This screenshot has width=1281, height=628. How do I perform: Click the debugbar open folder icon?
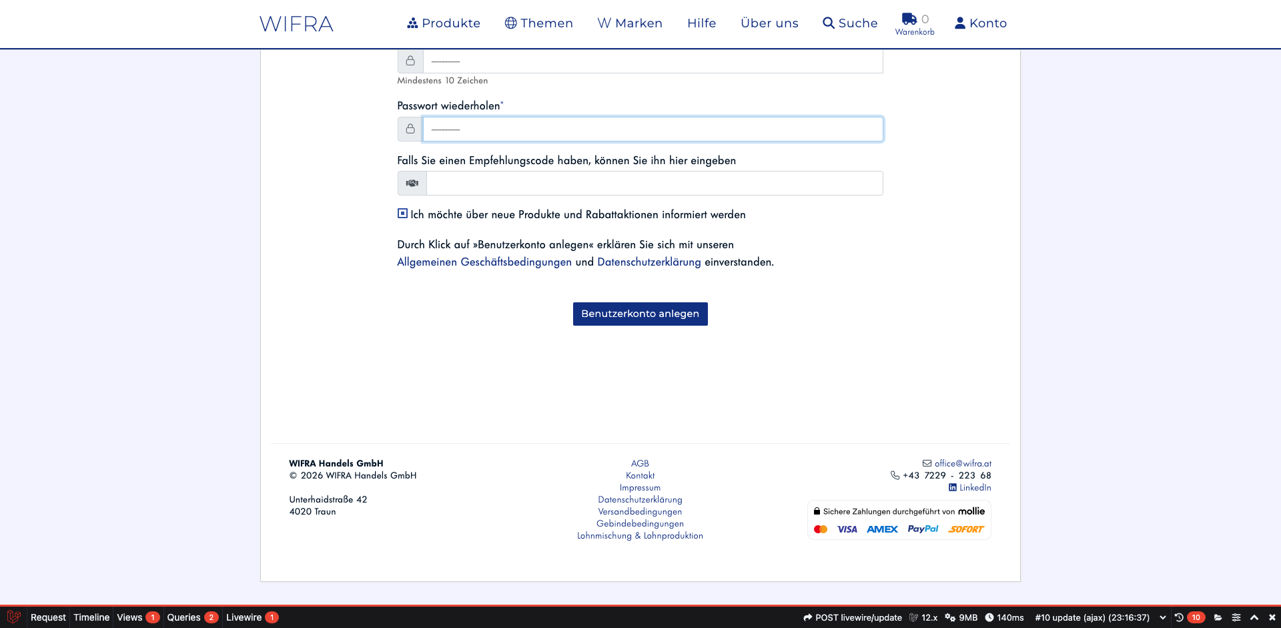(1218, 617)
